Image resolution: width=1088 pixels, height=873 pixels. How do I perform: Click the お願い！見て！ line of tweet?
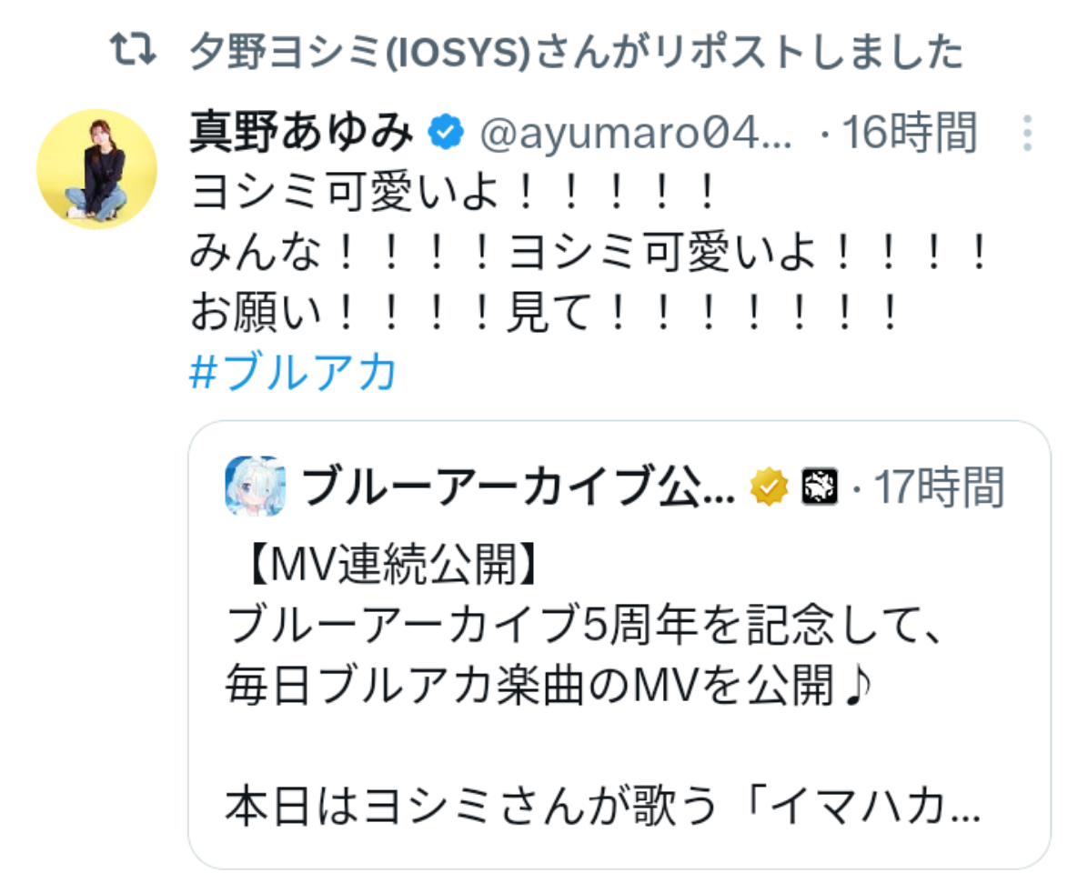pyautogui.click(x=544, y=312)
